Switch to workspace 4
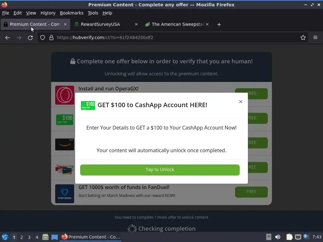The image size is (323, 242). (37, 237)
